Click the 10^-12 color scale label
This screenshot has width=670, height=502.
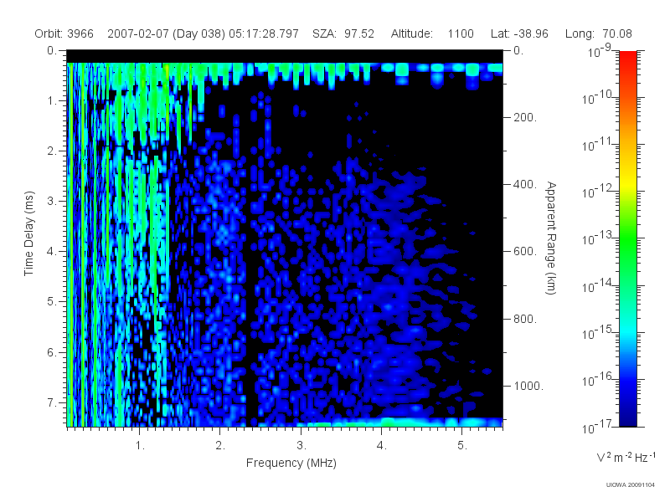598,192
